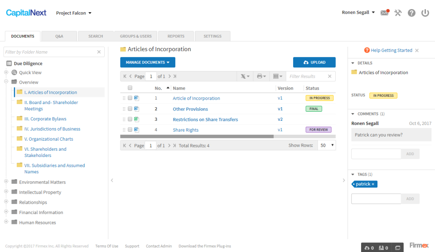Switch to the Q&A tab

pos(59,36)
